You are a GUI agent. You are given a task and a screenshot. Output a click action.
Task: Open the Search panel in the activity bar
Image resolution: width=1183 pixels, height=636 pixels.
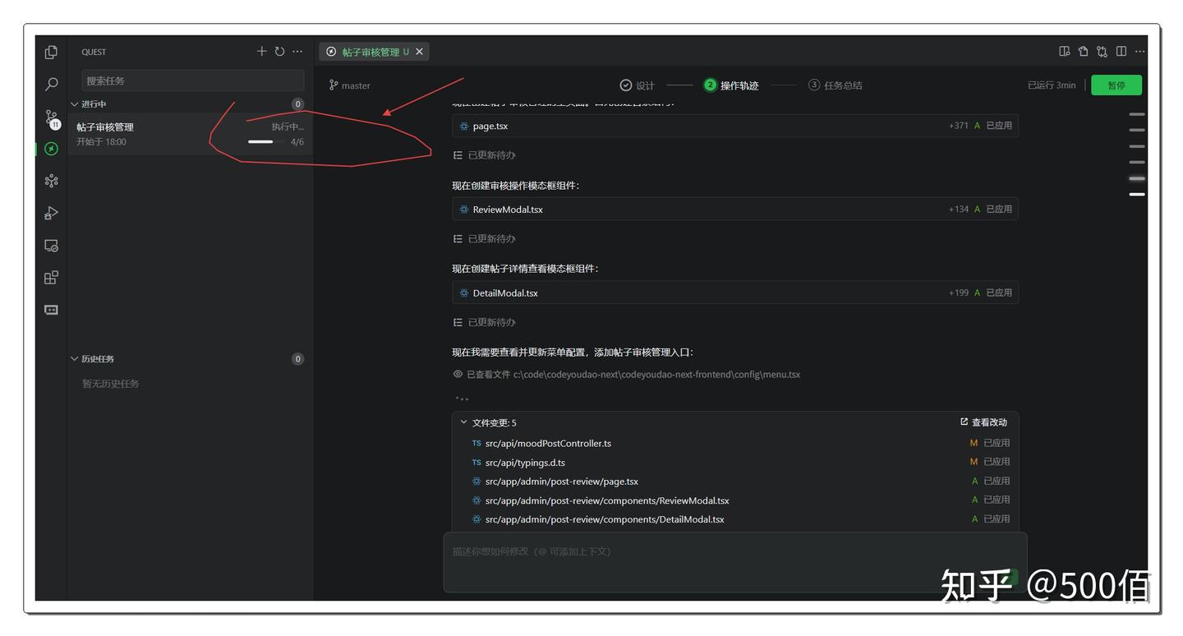[51, 84]
